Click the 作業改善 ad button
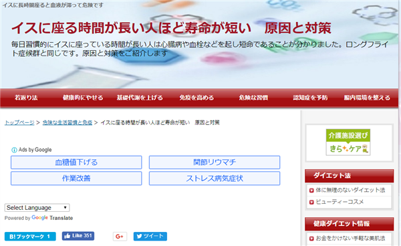The image size is (401, 246). click(76, 178)
